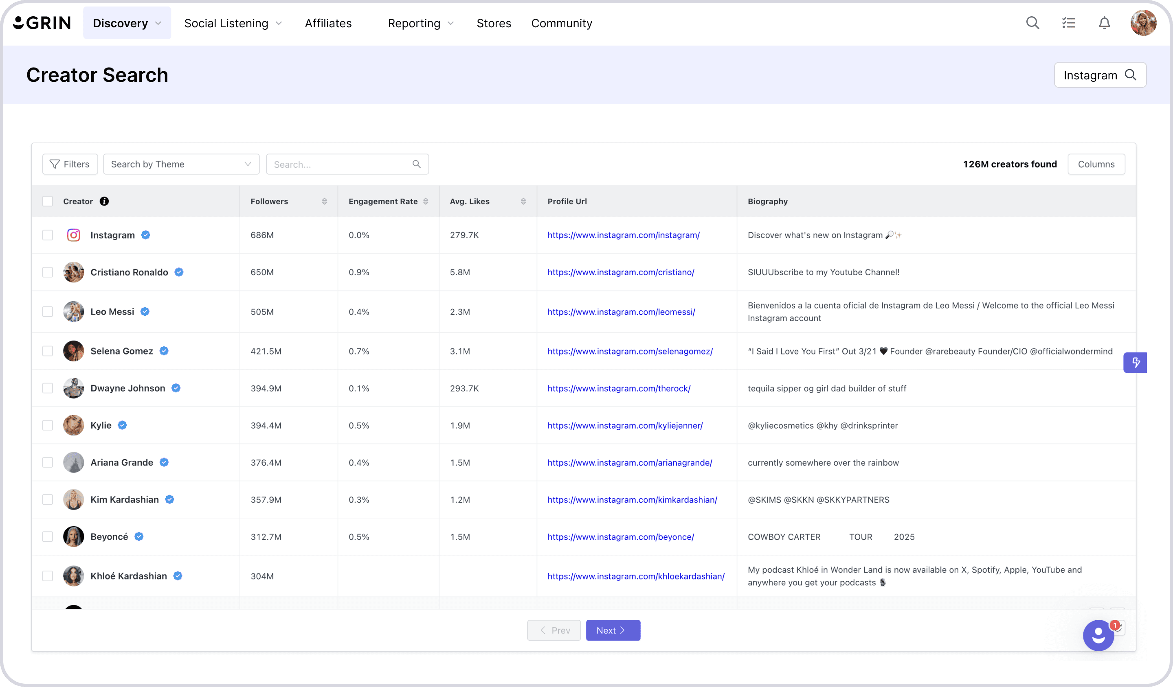
Task: Go to the Next results page
Action: 613,631
